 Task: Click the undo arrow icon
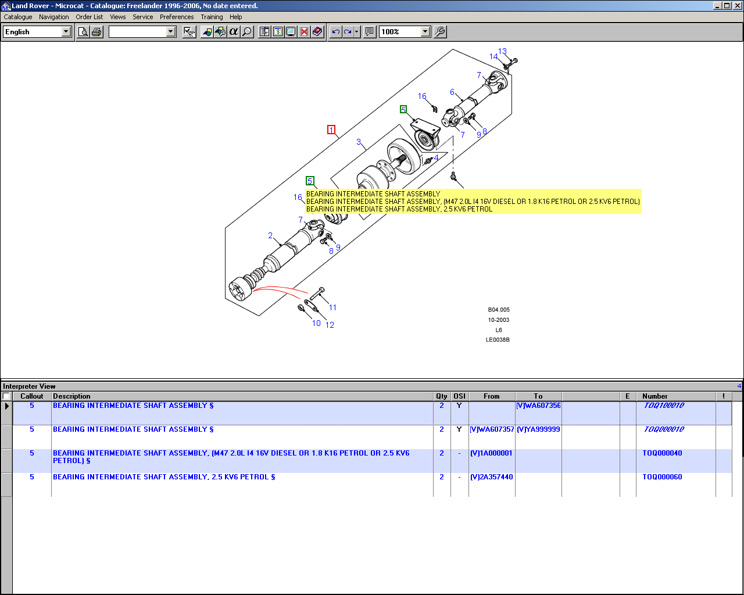(x=335, y=32)
